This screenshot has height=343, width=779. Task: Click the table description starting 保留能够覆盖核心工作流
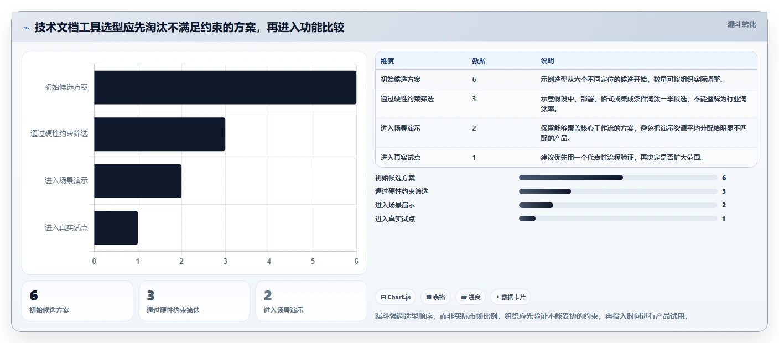point(644,133)
